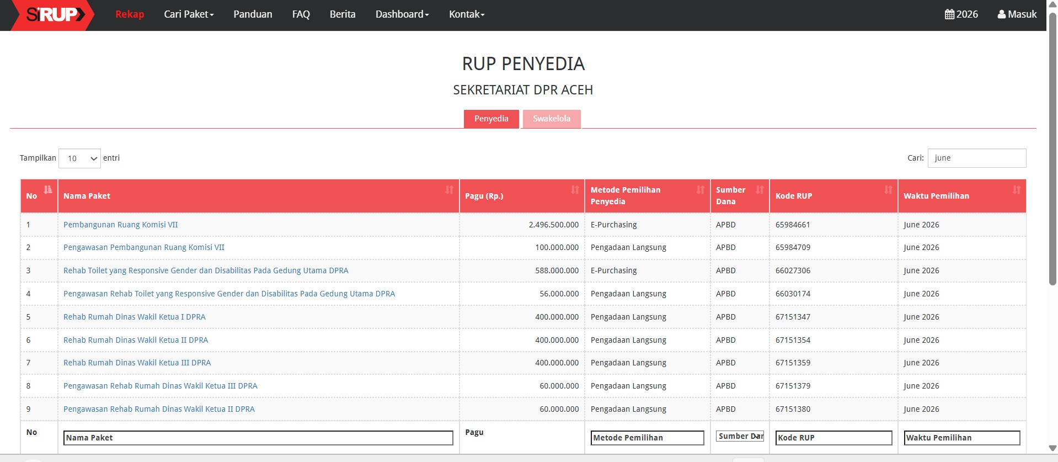1058x462 pixels.
Task: Expand the Kontak menu
Action: (467, 14)
